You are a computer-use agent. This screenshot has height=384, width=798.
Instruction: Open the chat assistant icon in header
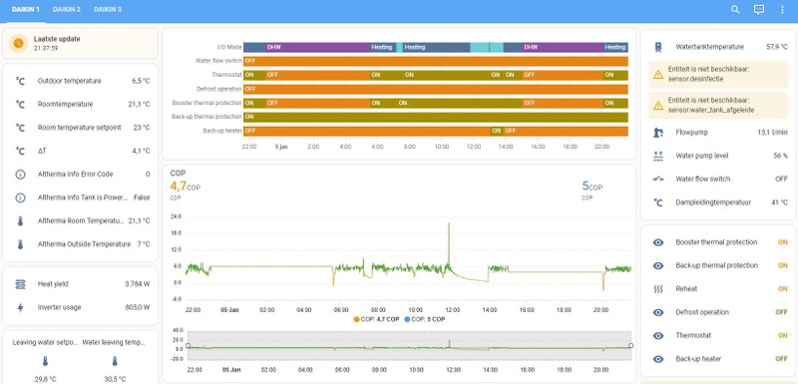pos(759,10)
